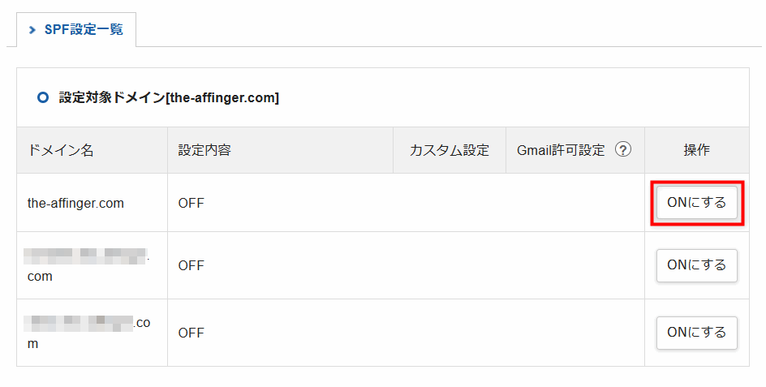Viewport: 766px width, 387px height.
Task: Click the 設定対象ドメイン[the-affinger.com] heading
Action: (169, 97)
